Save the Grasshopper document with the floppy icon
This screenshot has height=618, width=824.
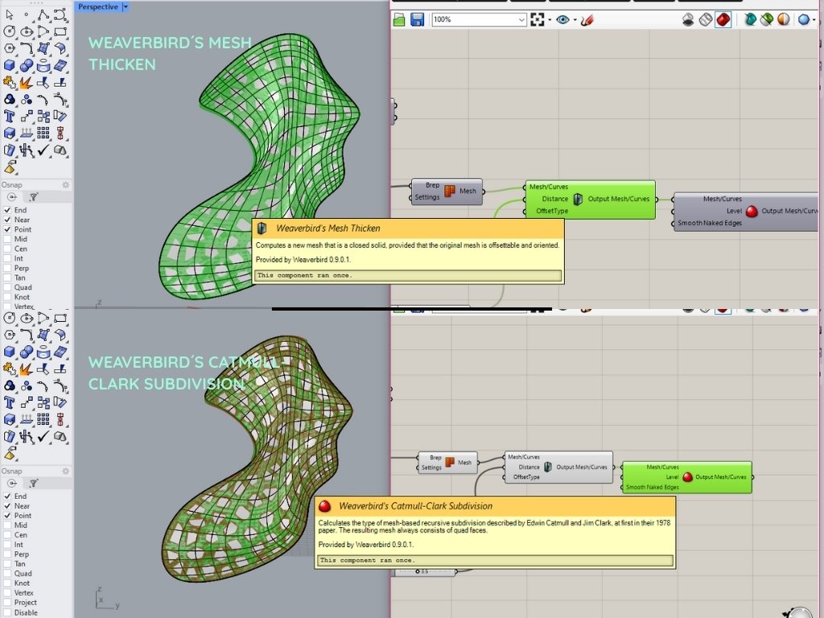417,19
